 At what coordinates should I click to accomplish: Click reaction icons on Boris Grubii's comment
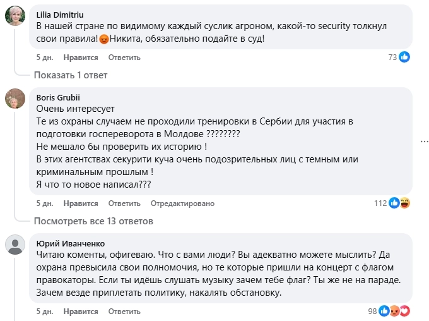[x=400, y=203]
